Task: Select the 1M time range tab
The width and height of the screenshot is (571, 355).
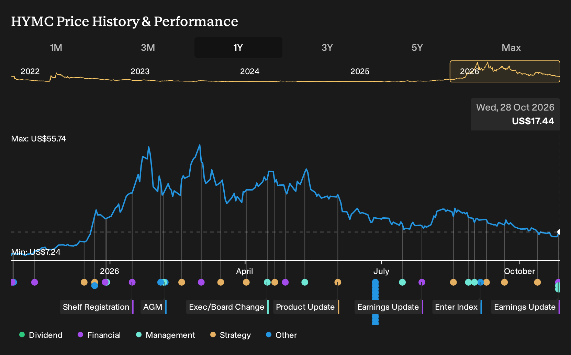Action: pyautogui.click(x=56, y=47)
